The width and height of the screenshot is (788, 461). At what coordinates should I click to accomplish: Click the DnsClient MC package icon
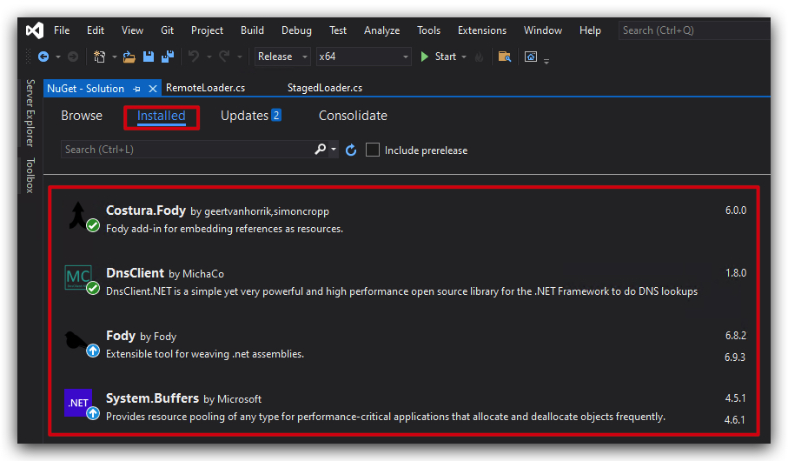pos(78,277)
